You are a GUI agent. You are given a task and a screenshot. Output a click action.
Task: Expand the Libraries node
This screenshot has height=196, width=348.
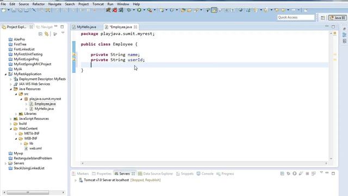click(16, 114)
